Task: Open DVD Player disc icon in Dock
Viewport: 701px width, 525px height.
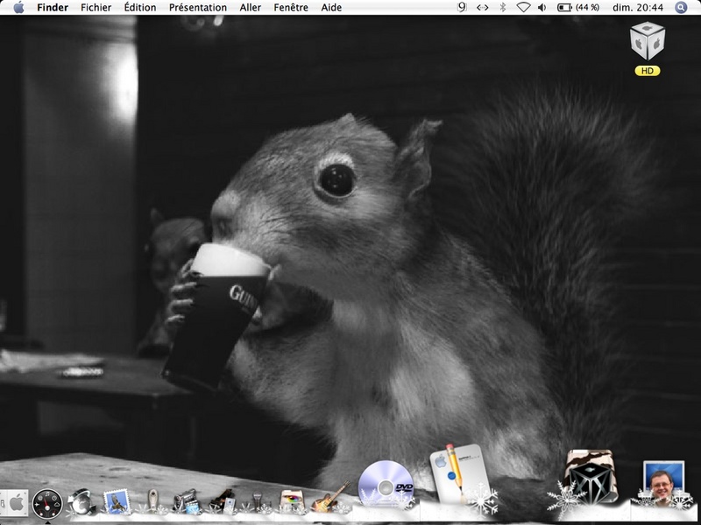Action: (386, 483)
